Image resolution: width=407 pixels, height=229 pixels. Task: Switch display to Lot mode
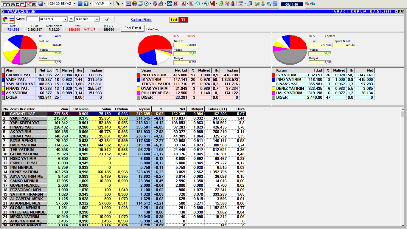[174, 20]
